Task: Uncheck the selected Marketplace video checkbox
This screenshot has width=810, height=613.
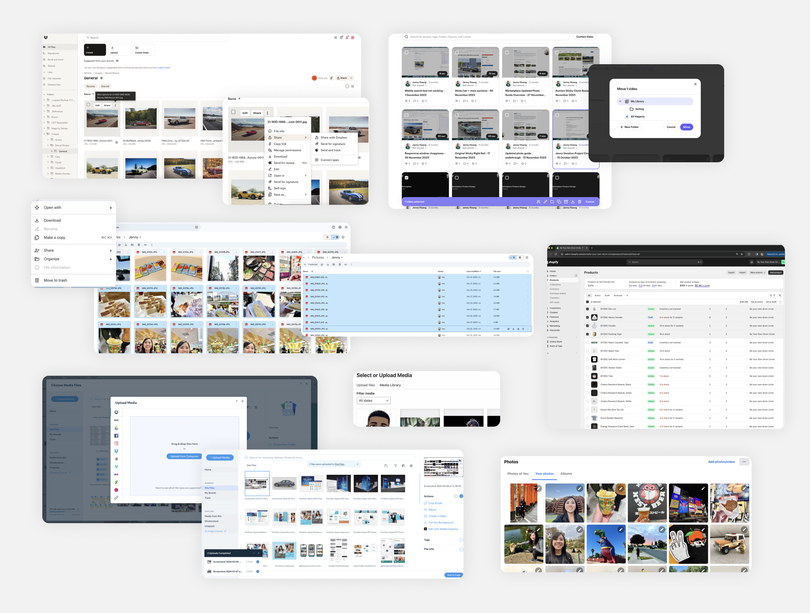Action: click(x=407, y=177)
